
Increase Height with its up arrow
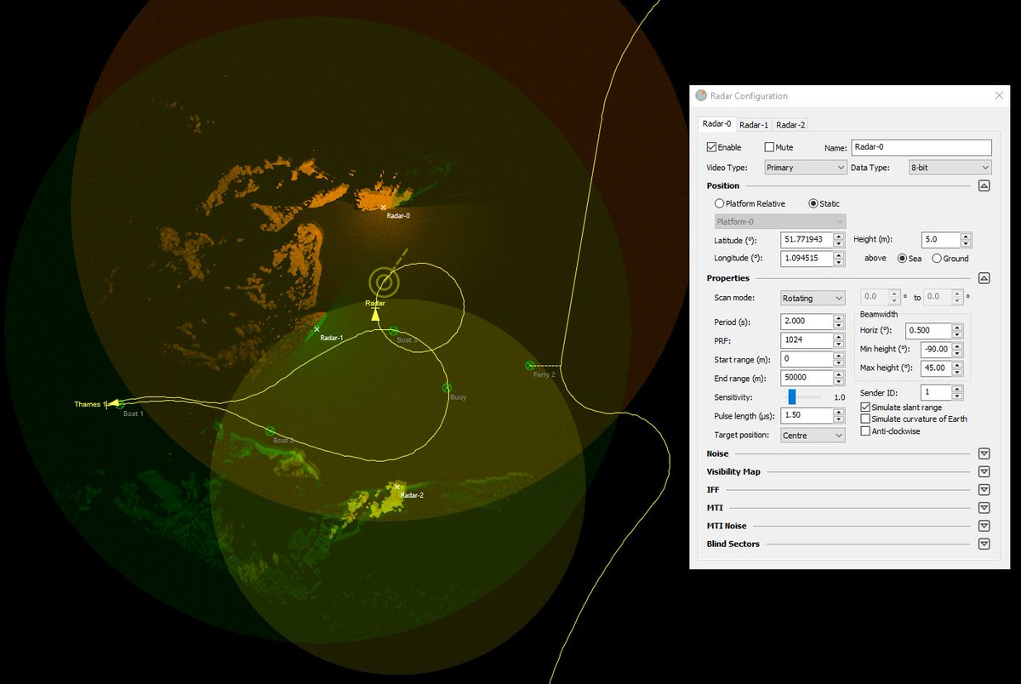point(965,237)
